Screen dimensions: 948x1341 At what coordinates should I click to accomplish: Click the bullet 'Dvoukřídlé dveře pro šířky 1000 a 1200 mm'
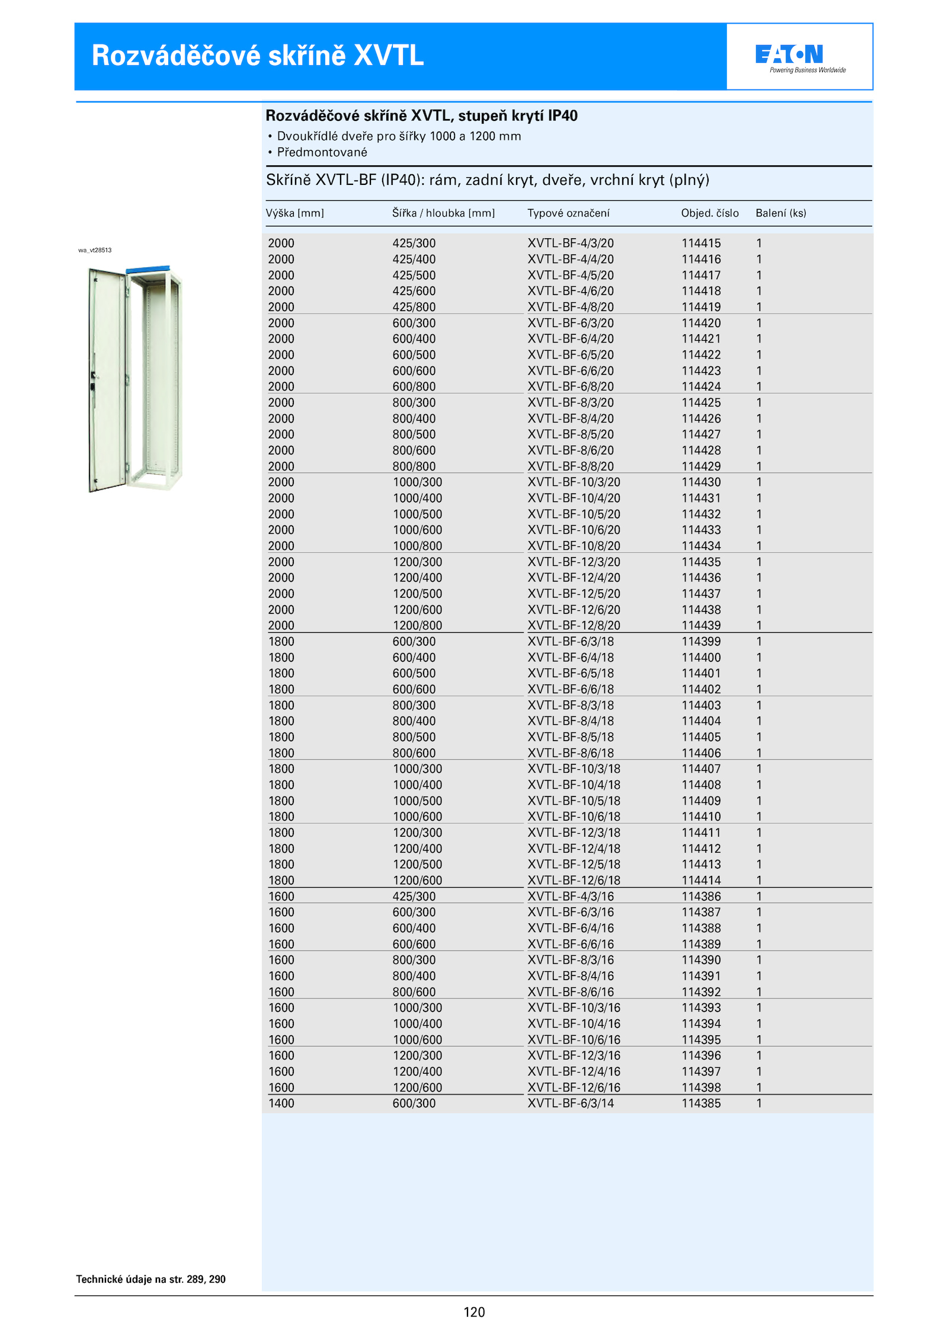(x=399, y=136)
